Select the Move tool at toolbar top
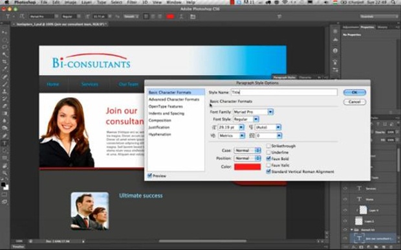 5,32
